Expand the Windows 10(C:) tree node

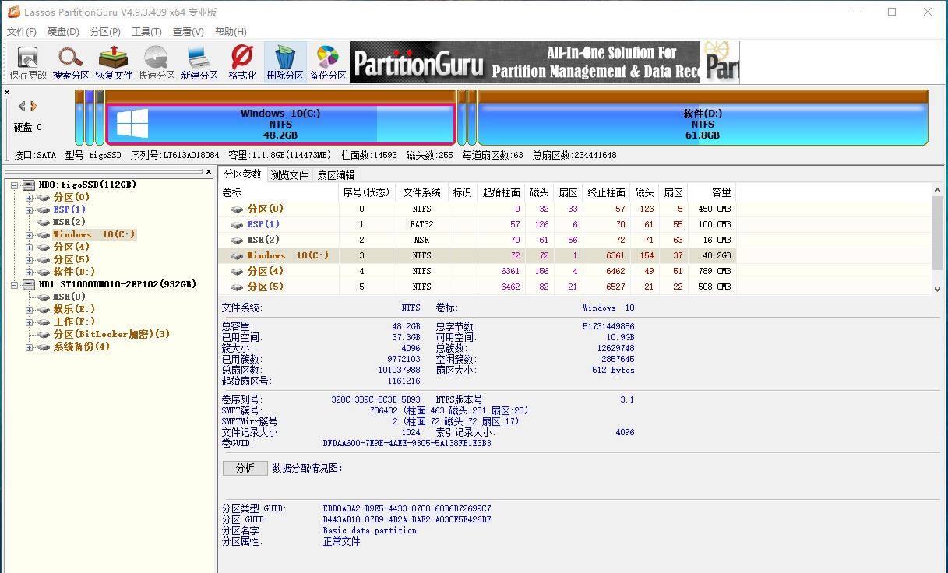tap(30, 234)
